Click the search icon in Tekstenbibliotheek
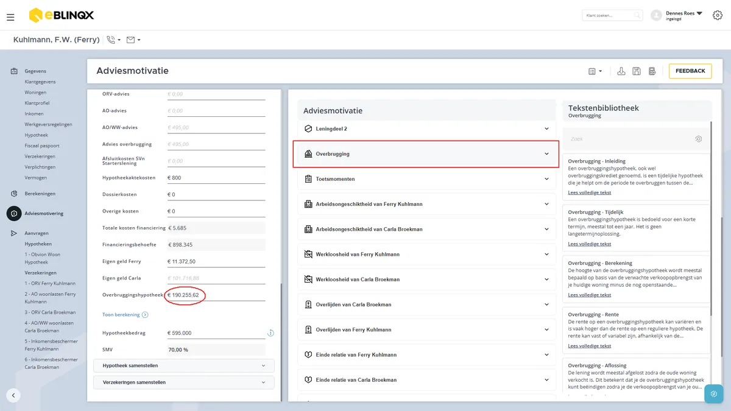This screenshot has height=411, width=731. 699,139
